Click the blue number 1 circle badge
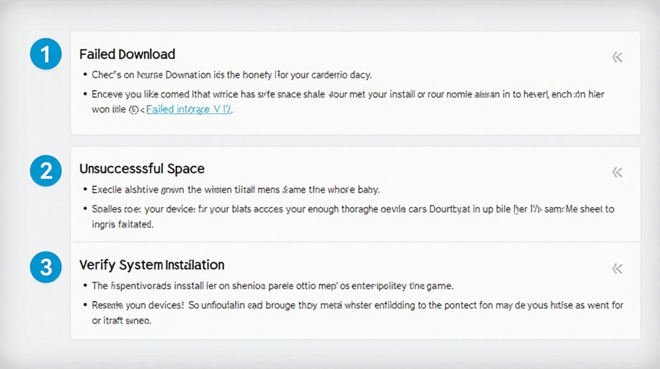The image size is (660, 369). [46, 54]
